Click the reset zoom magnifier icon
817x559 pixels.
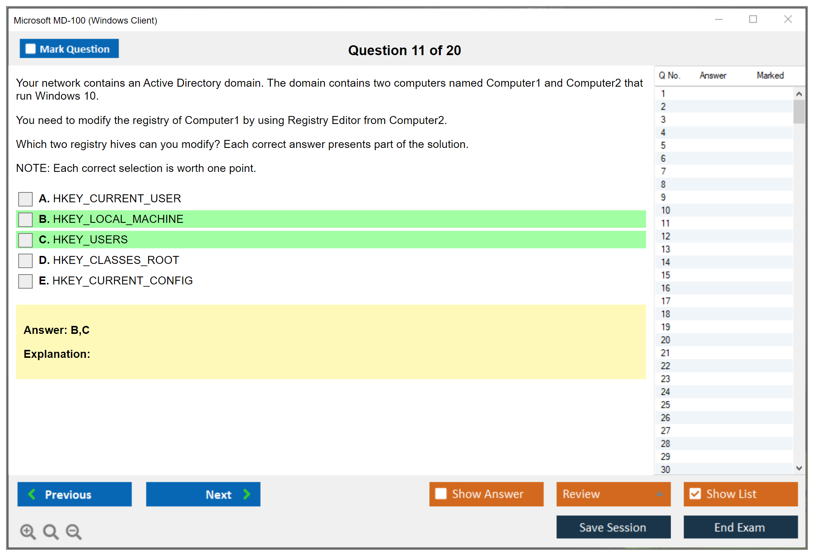(51, 531)
